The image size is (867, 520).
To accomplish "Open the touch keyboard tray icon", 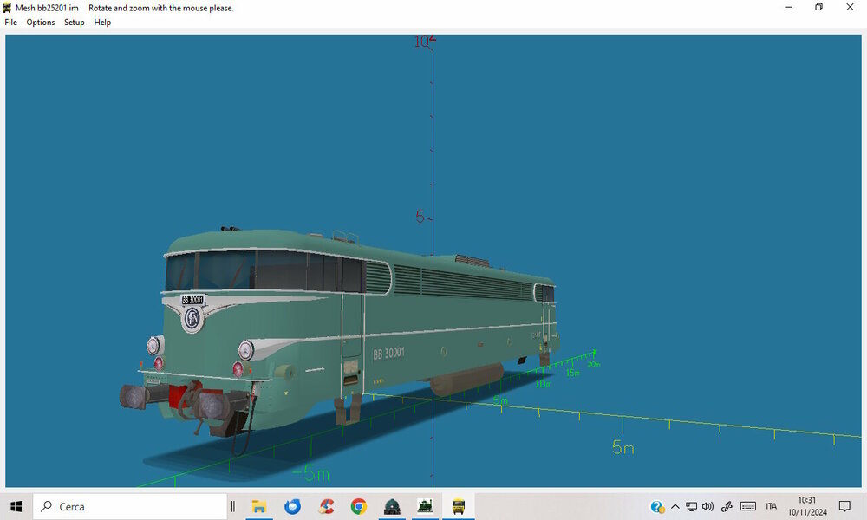I will (748, 506).
